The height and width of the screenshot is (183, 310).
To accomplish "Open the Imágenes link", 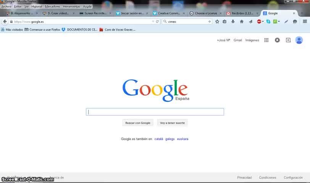I will tap(252, 40).
